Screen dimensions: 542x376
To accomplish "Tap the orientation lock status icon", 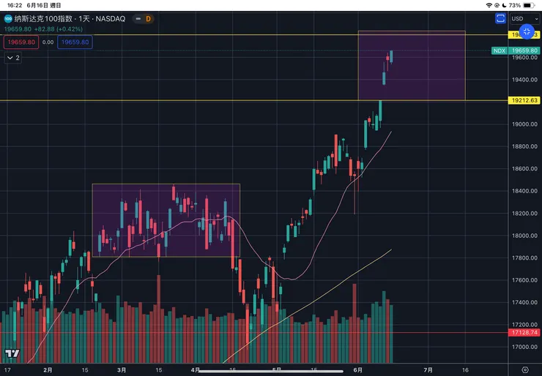I will [497, 5].
